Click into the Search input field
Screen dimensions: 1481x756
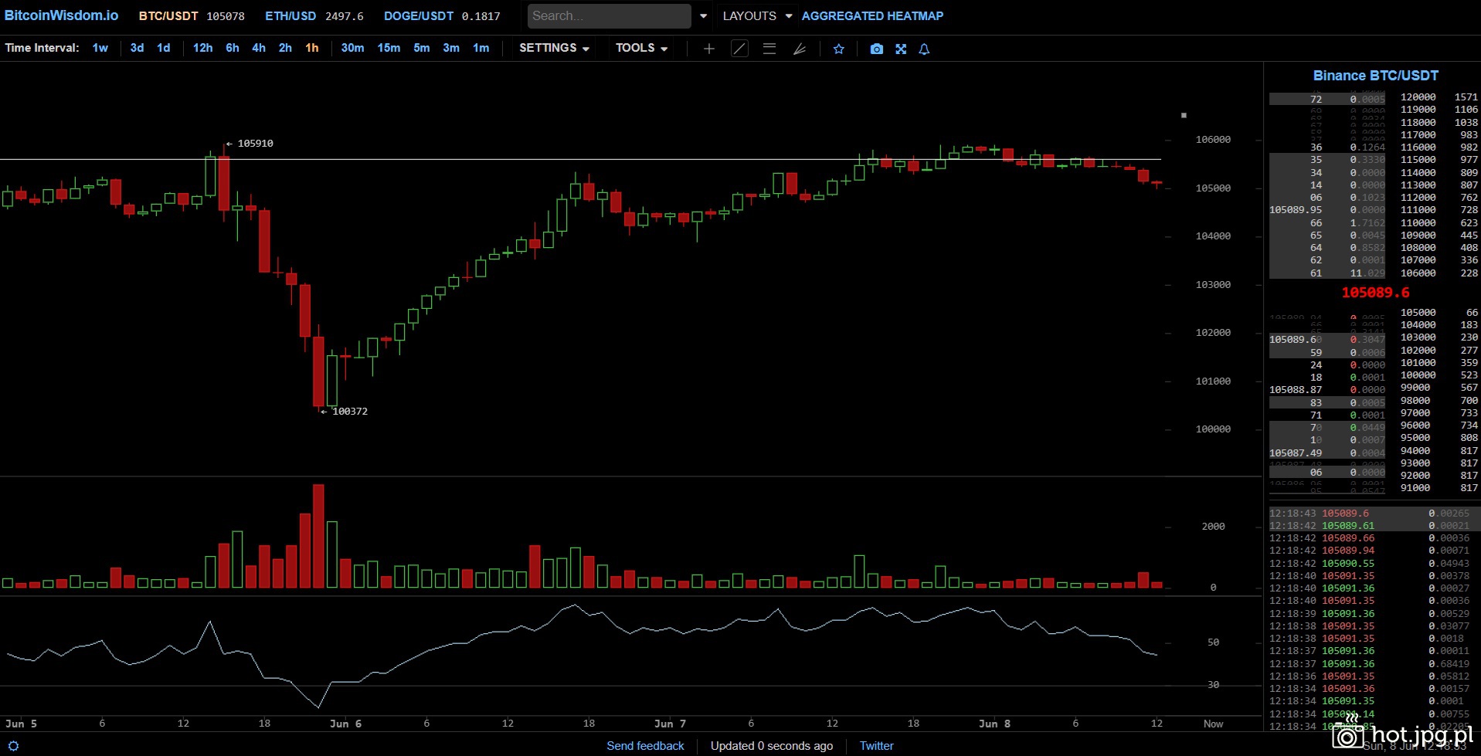click(609, 16)
